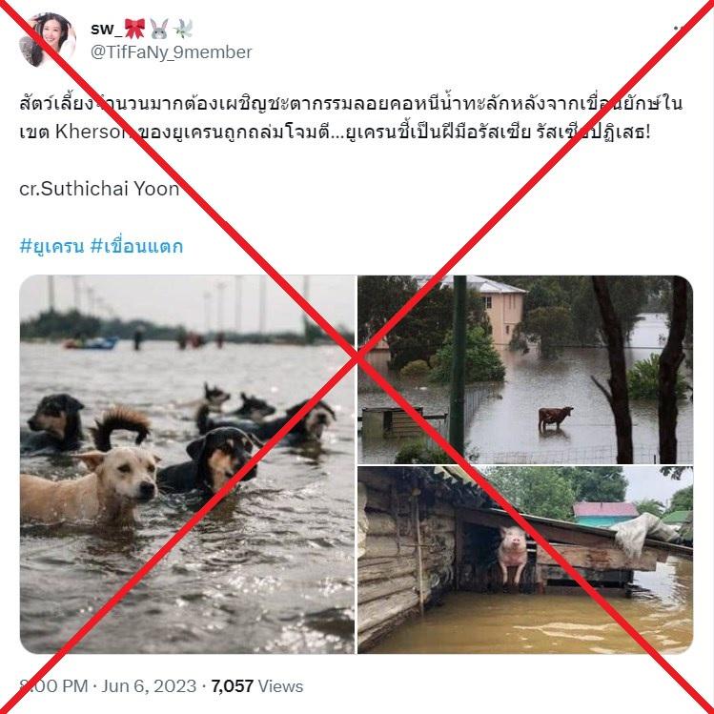This screenshot has width=714, height=714.
Task: Select the dove emoji in display name
Action: [183, 29]
